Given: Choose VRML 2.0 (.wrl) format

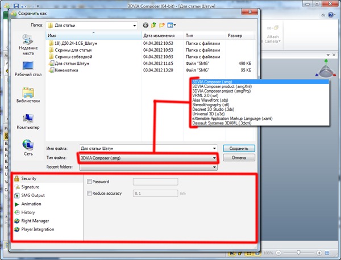Looking at the screenshot, I should [260, 95].
